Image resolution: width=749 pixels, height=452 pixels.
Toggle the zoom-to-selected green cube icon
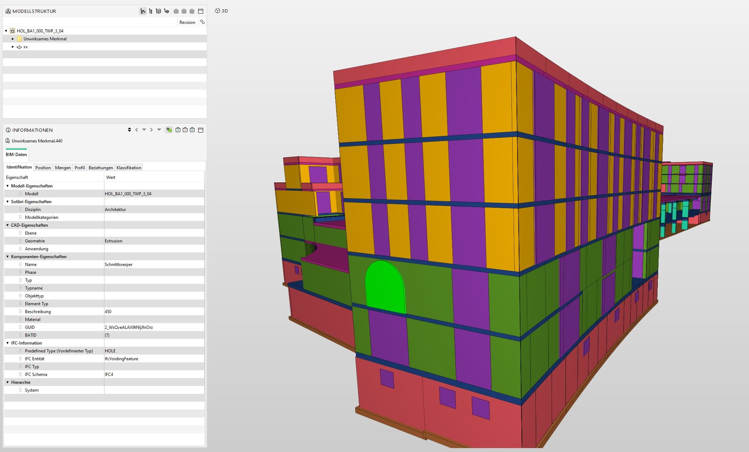pyautogui.click(x=169, y=130)
